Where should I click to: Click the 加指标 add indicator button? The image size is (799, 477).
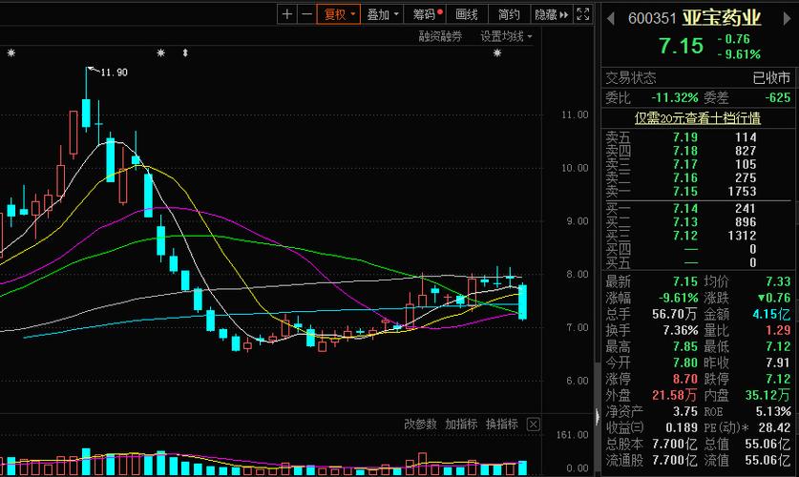tap(461, 425)
